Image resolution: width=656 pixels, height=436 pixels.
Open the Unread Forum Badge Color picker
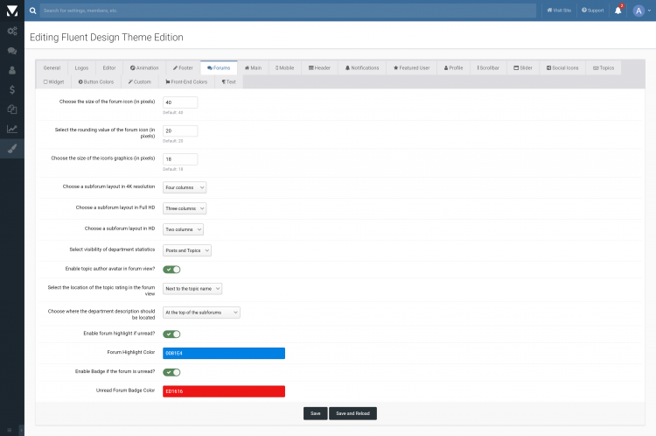[x=224, y=391]
